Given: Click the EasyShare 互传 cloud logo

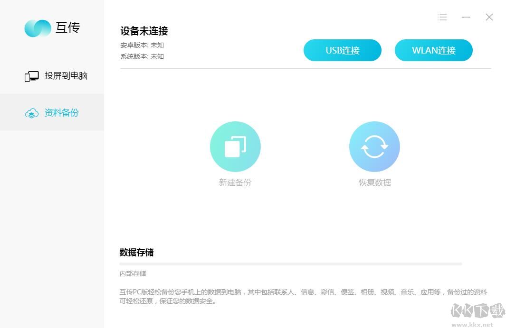Looking at the screenshot, I should coord(37,28).
